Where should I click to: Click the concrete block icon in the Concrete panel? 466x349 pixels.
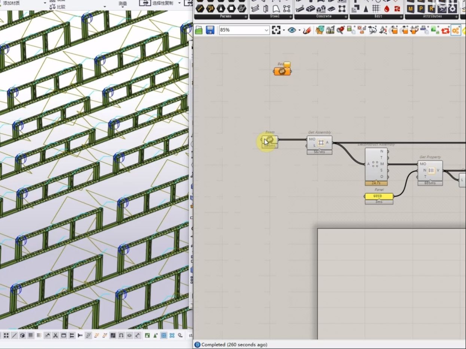311,9
